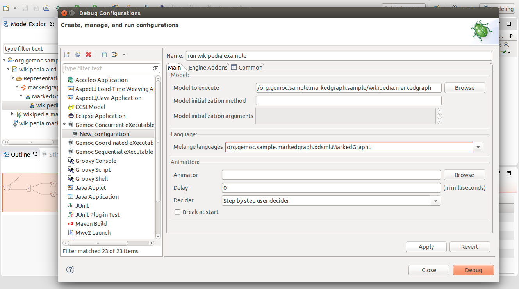Click the CCSLModel icon
Viewport: 519px width, 289px height.
coord(71,107)
